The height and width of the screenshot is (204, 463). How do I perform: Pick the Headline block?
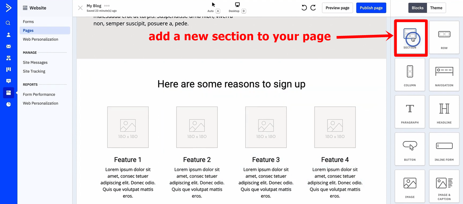tap(444, 112)
